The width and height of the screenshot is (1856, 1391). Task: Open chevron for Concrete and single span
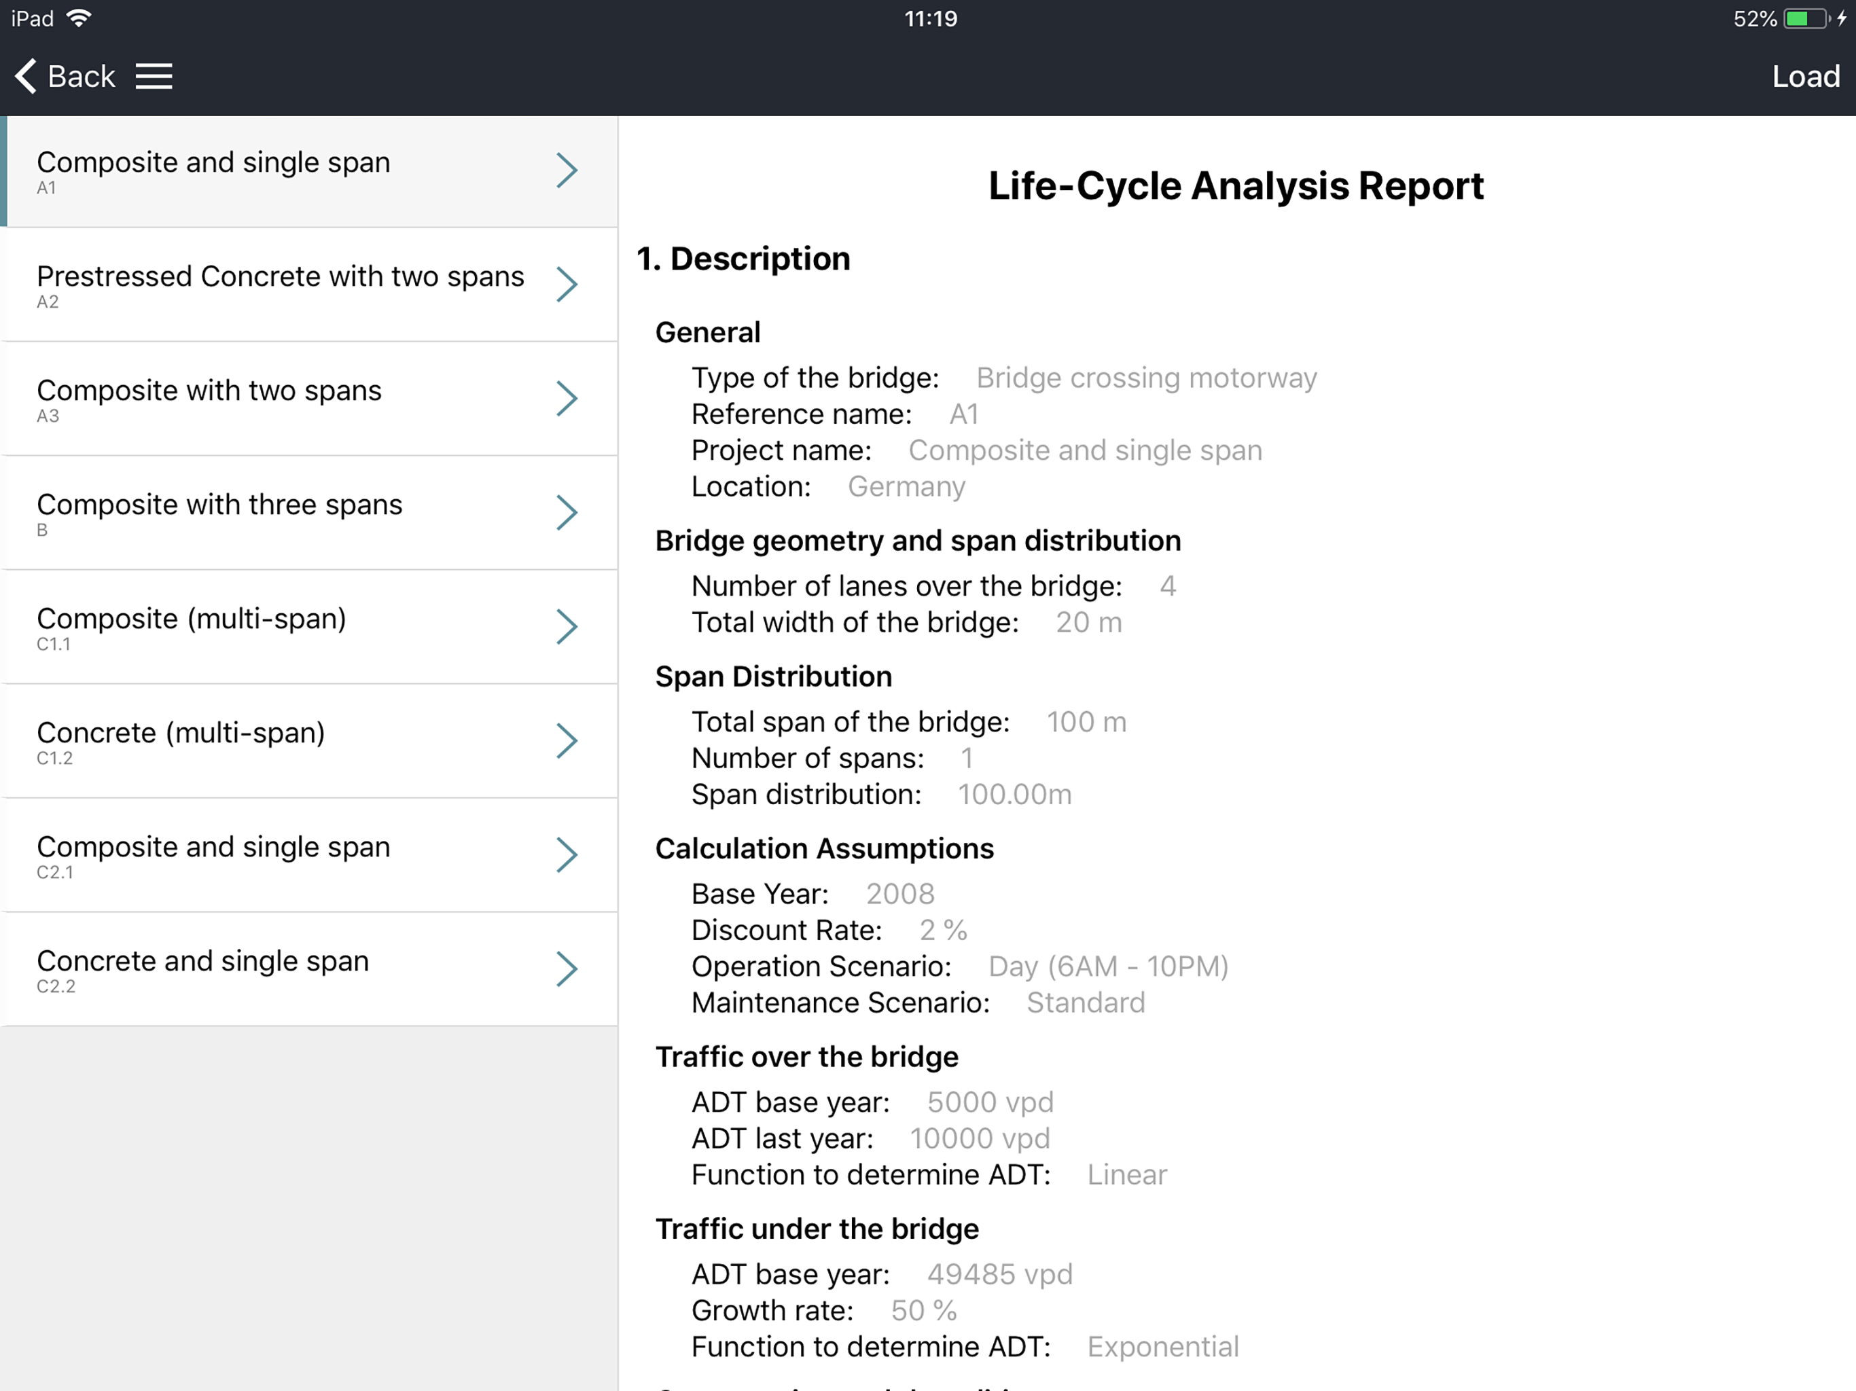[567, 969]
